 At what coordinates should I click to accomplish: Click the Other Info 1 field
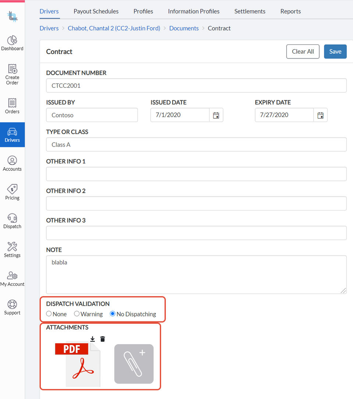click(x=196, y=174)
